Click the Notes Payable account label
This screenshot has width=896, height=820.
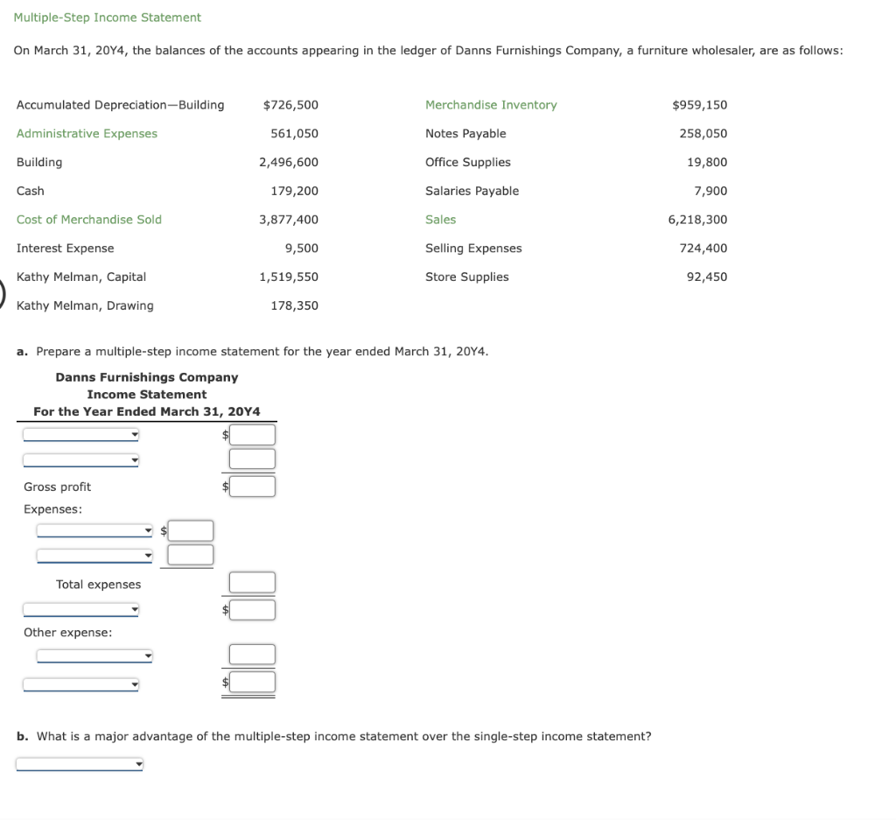tap(465, 134)
